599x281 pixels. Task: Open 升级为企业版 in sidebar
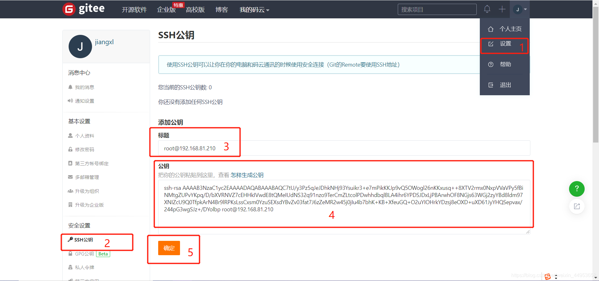(x=89, y=205)
